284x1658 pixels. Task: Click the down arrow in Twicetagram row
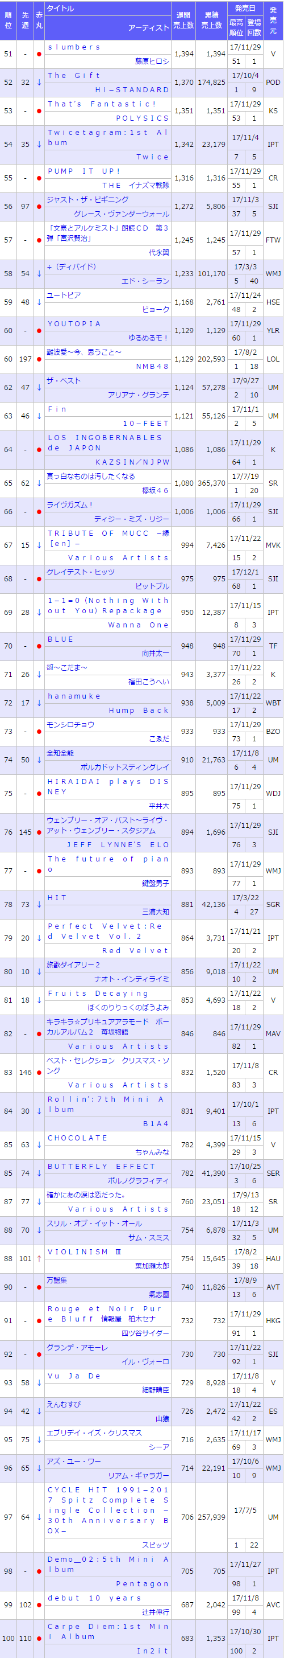coord(39,144)
